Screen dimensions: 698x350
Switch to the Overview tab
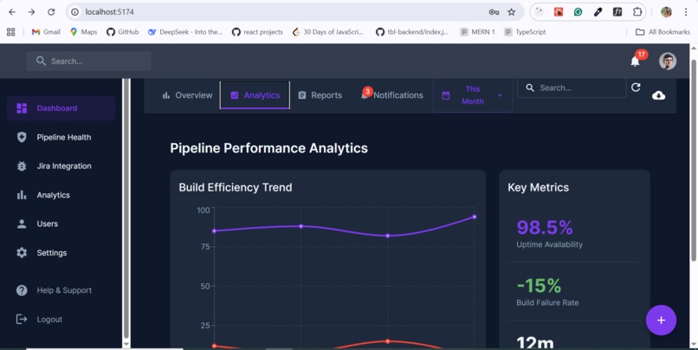187,95
